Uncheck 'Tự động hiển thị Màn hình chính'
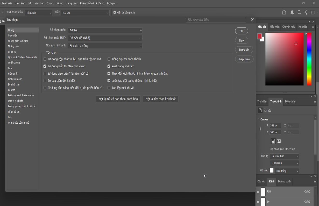Image resolution: width=319 pixels, height=206 pixels. (x=45, y=66)
